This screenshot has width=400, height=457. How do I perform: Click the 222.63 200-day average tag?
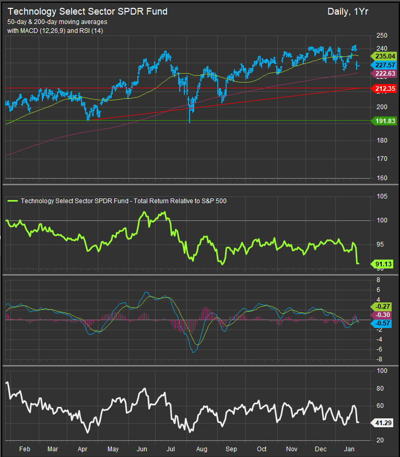[x=383, y=74]
